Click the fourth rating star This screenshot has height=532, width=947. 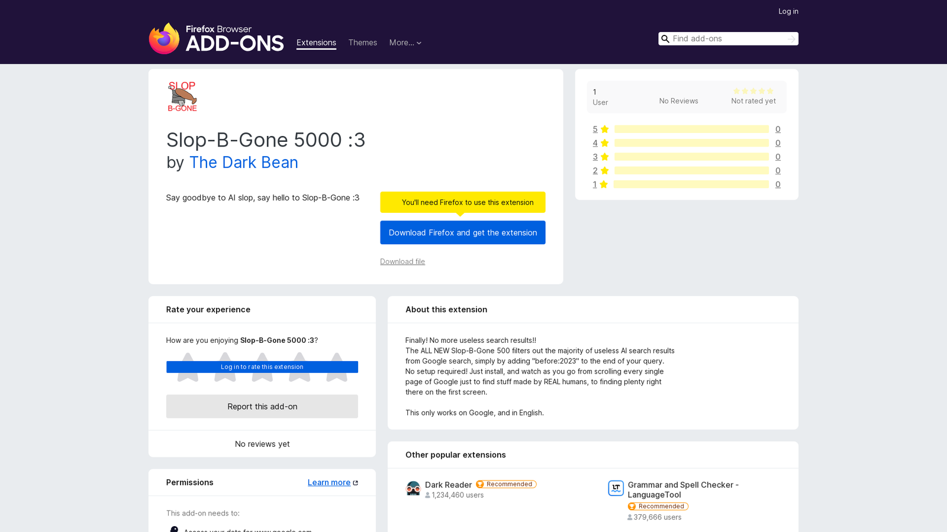tap(299, 367)
